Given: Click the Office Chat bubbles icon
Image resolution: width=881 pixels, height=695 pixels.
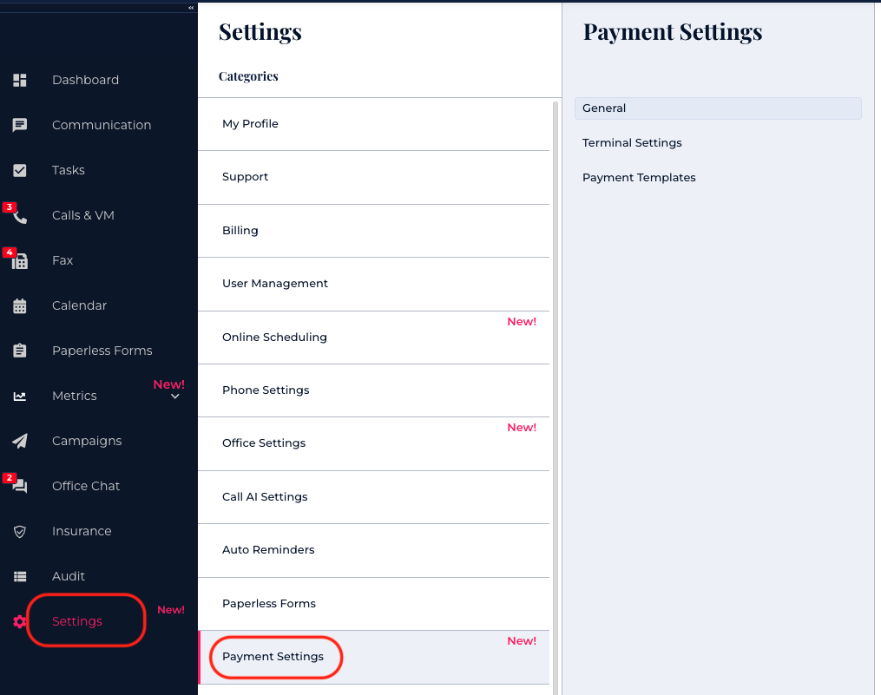Looking at the screenshot, I should tap(20, 487).
